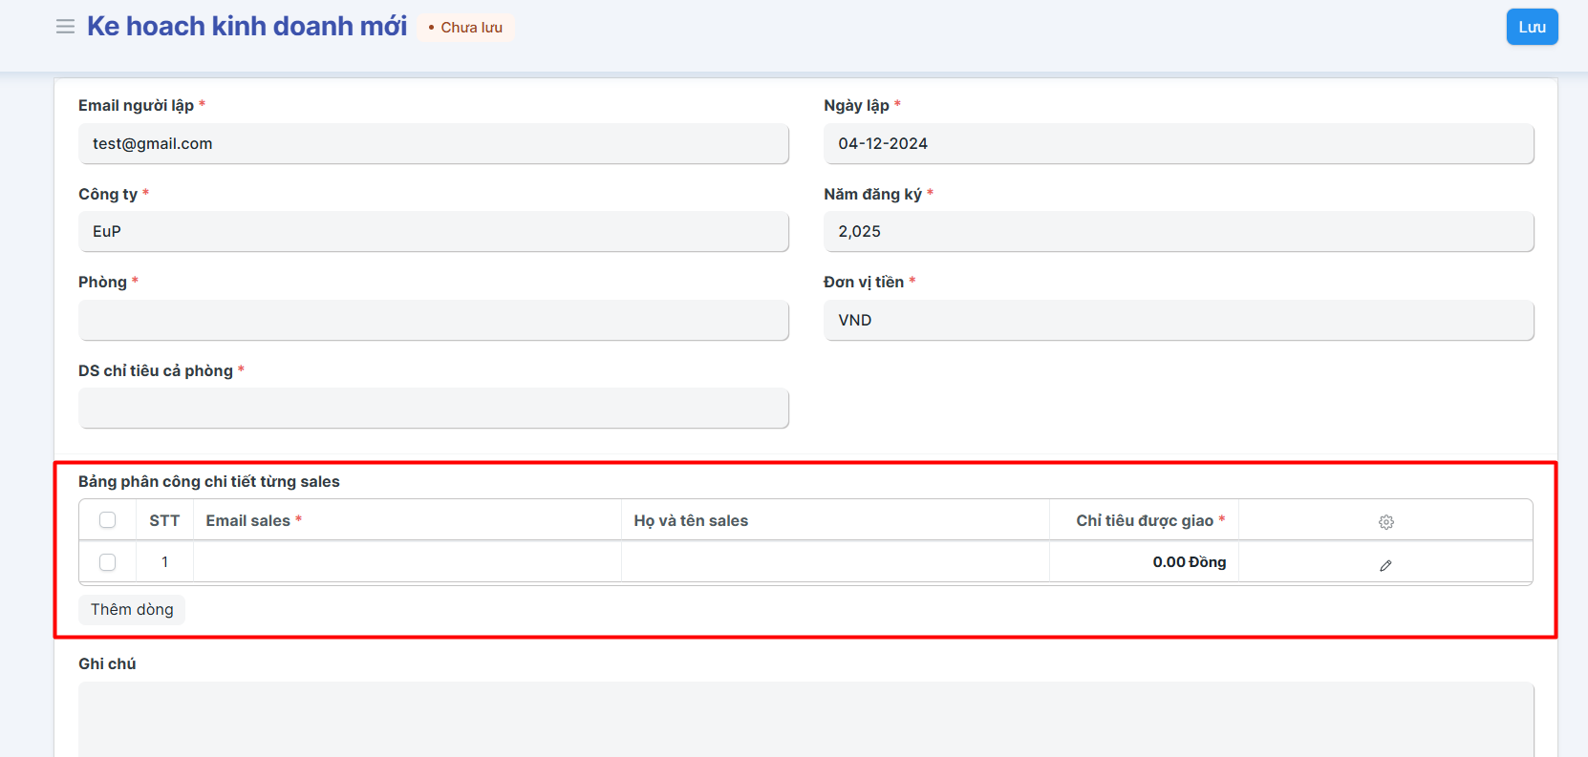Click the table settings gear icon
1588x757 pixels.
[1385, 522]
